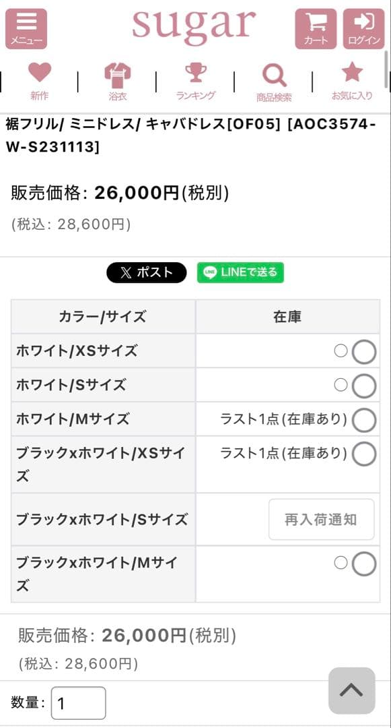The image size is (391, 728).
Task: Click the X ポスト share button
Action: tap(146, 272)
